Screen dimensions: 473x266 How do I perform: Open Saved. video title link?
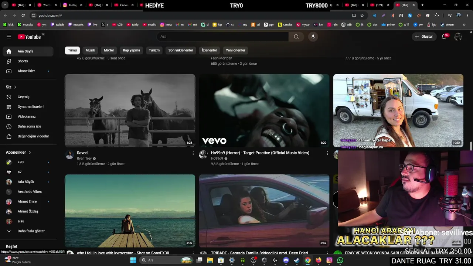[83, 153]
